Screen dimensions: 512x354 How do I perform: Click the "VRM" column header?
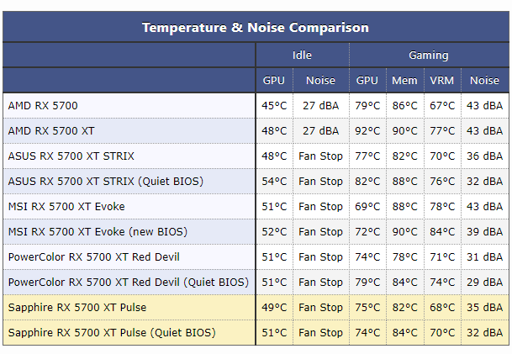pos(442,81)
